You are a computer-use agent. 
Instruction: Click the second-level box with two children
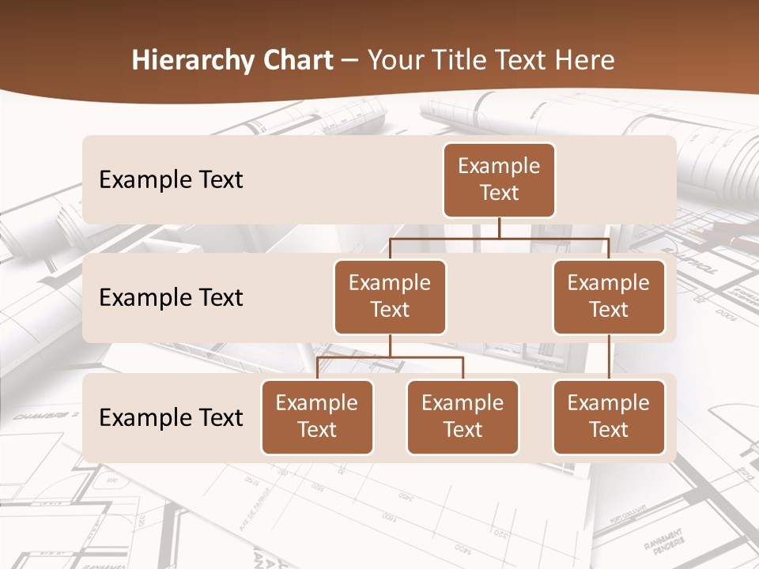click(x=390, y=297)
